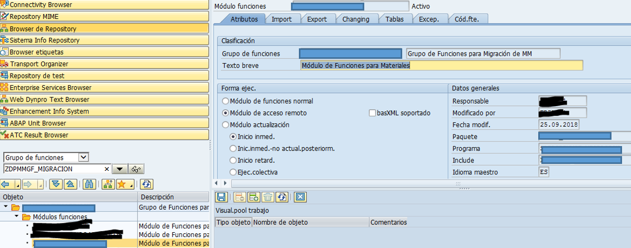
Task: Click the yellow star favorites icon
Action: tap(121, 184)
